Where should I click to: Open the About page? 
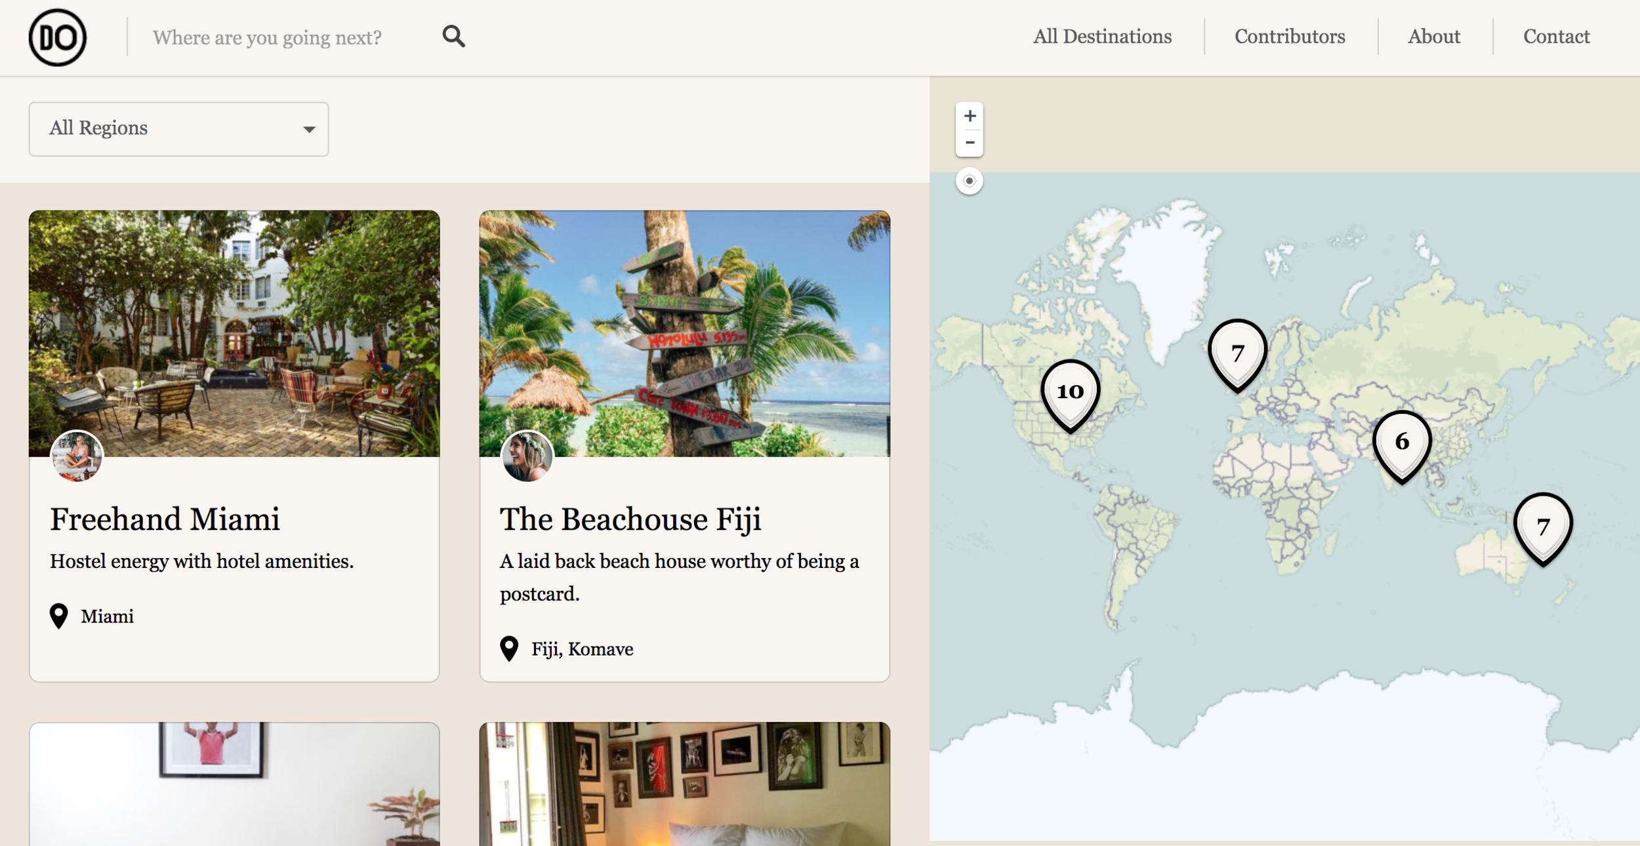click(1434, 37)
